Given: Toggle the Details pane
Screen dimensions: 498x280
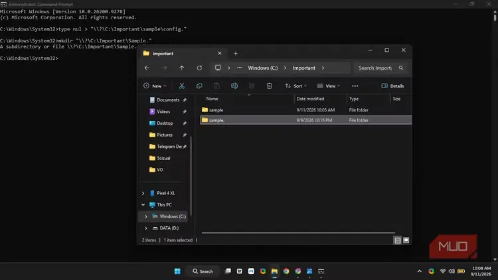Looking at the screenshot, I should tap(392, 86).
